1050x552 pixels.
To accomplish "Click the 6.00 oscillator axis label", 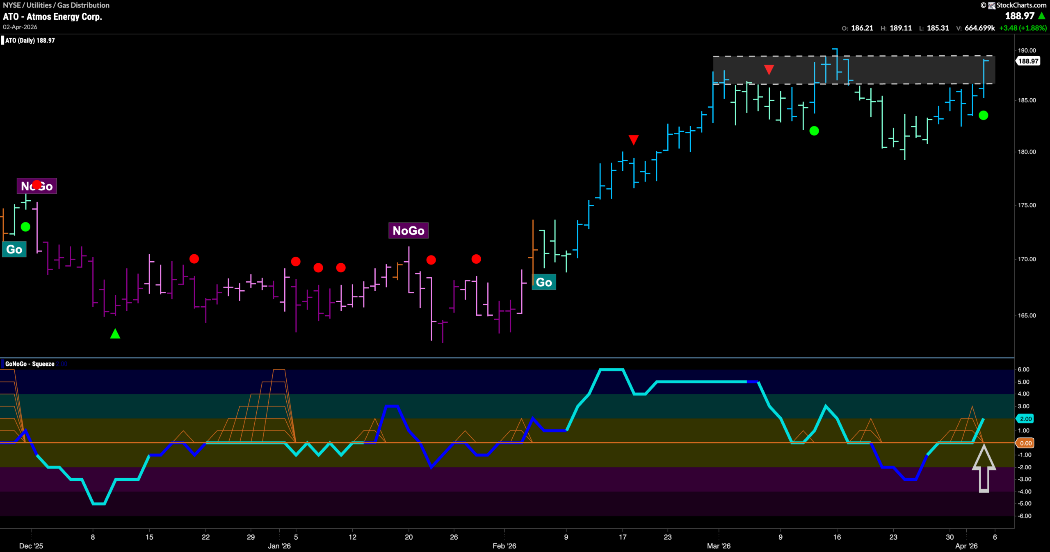I will coord(1024,369).
